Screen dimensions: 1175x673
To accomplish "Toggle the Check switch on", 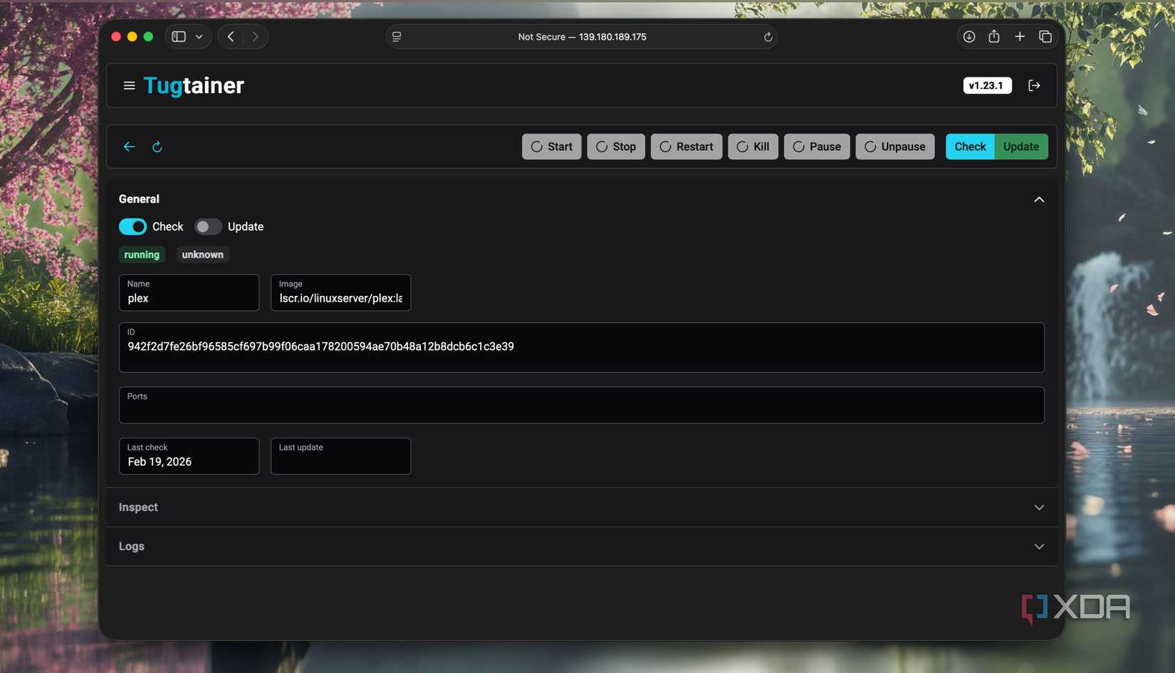I will point(132,226).
